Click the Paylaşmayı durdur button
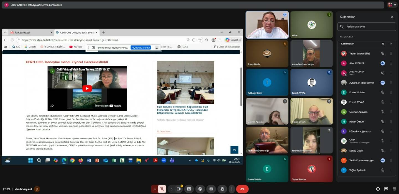The width and height of the screenshot is (399, 194). coord(141,47)
